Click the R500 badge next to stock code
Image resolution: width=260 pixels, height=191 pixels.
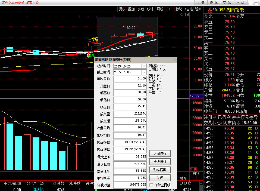point(210,10)
